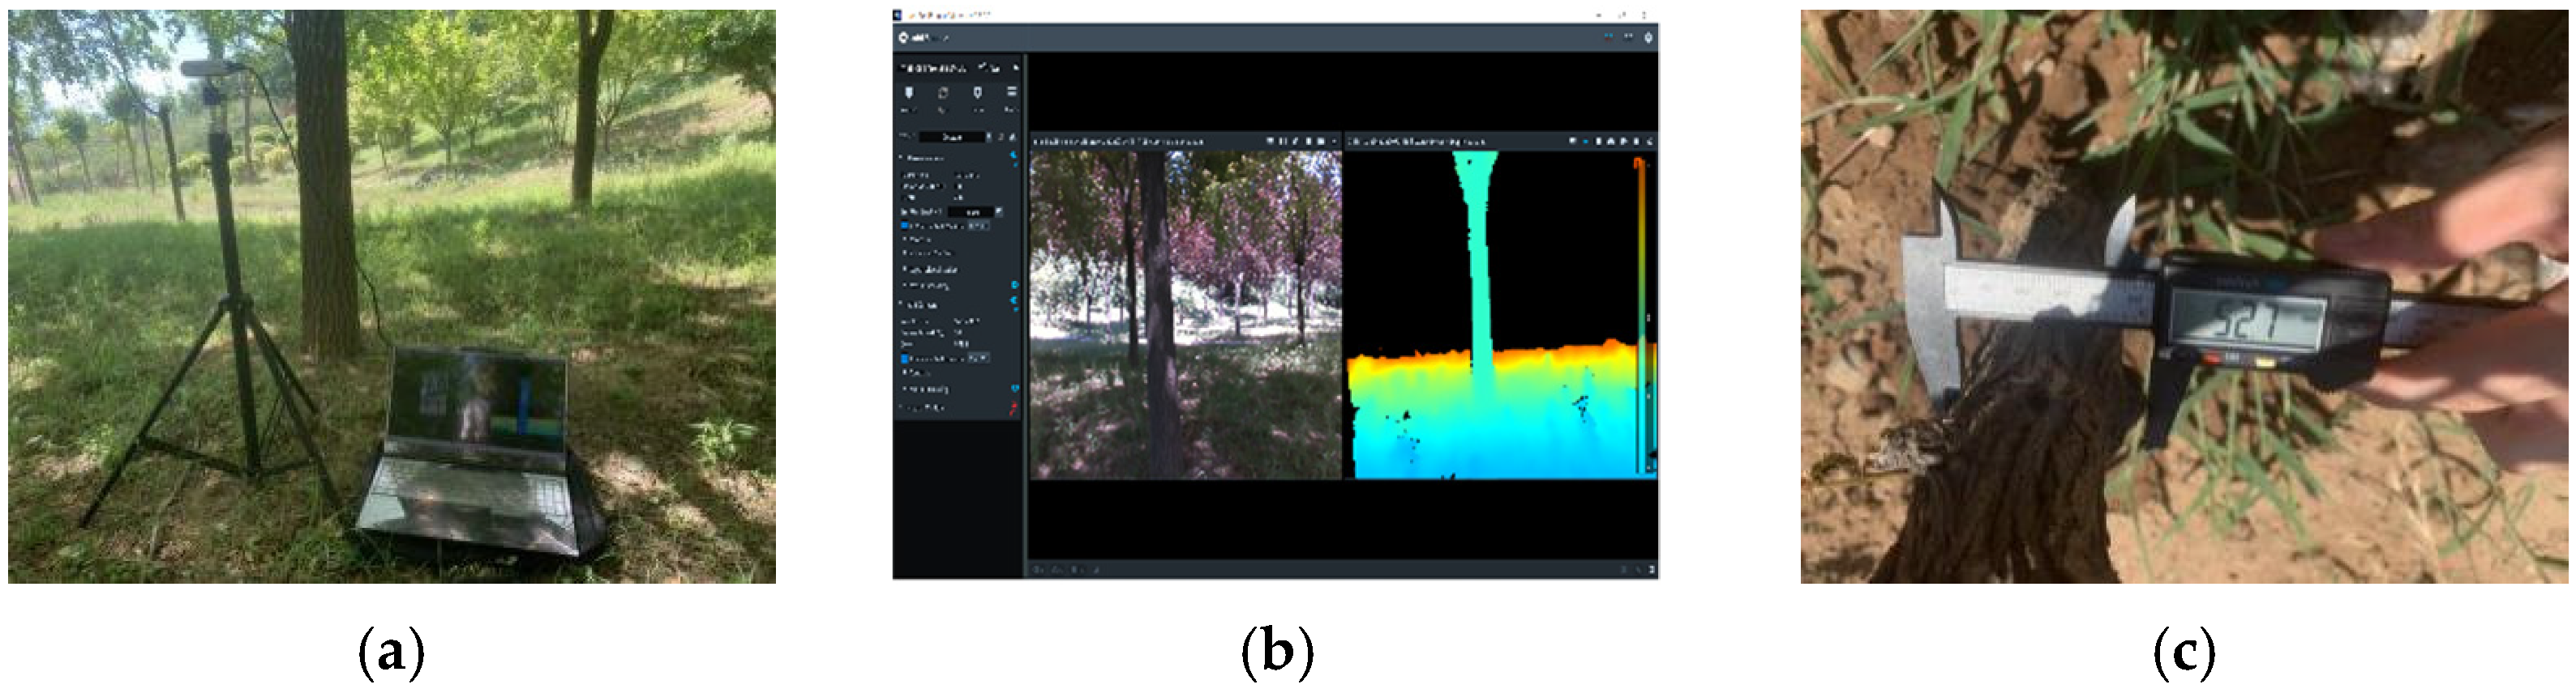This screenshot has width=2576, height=693.
Task: Open the format dropdown beside the RGB Camera checkbox
Action: coord(979,358)
